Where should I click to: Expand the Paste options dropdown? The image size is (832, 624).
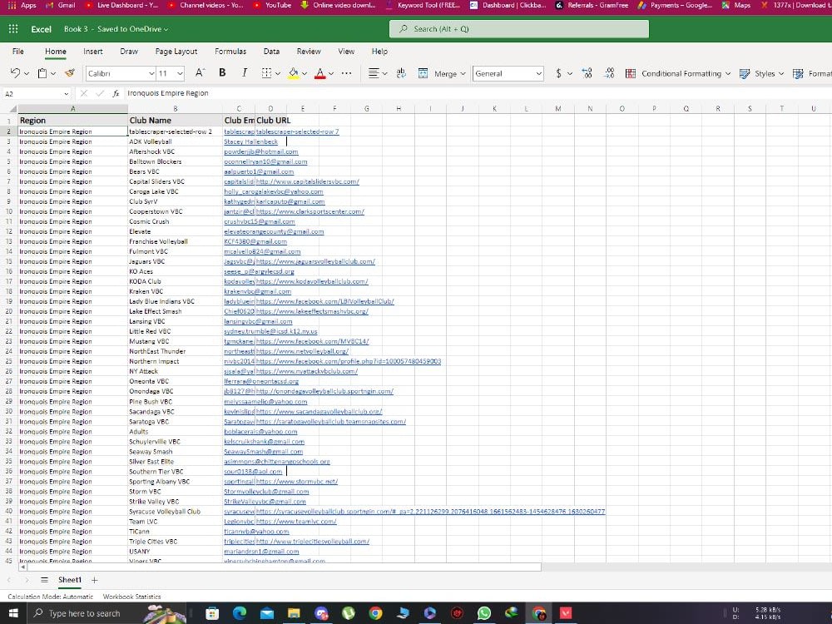[x=53, y=74]
